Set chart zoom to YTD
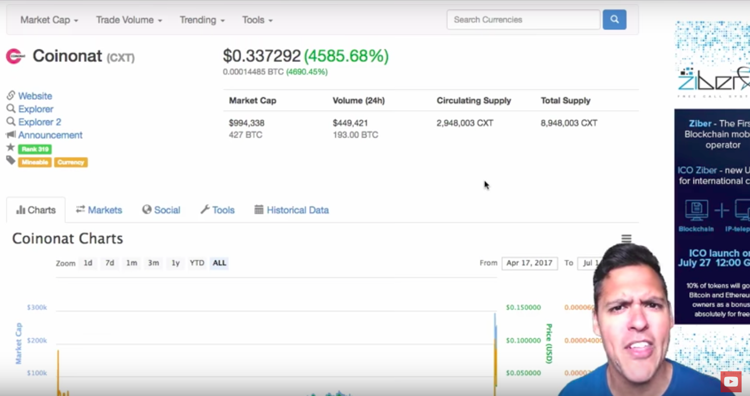This screenshot has height=396, width=750. [x=197, y=263]
